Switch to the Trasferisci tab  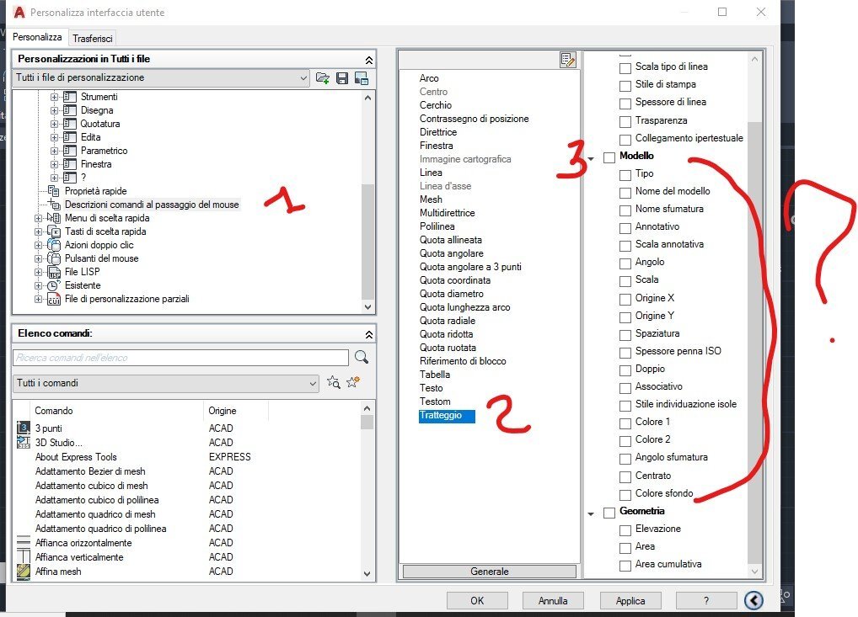pos(93,38)
